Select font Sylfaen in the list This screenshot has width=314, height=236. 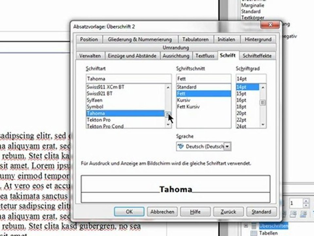(x=125, y=100)
